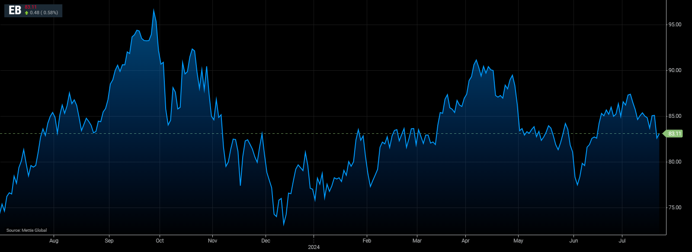The width and height of the screenshot is (692, 252).
Task: Click the Mar label on time axis
Action: click(x=417, y=241)
